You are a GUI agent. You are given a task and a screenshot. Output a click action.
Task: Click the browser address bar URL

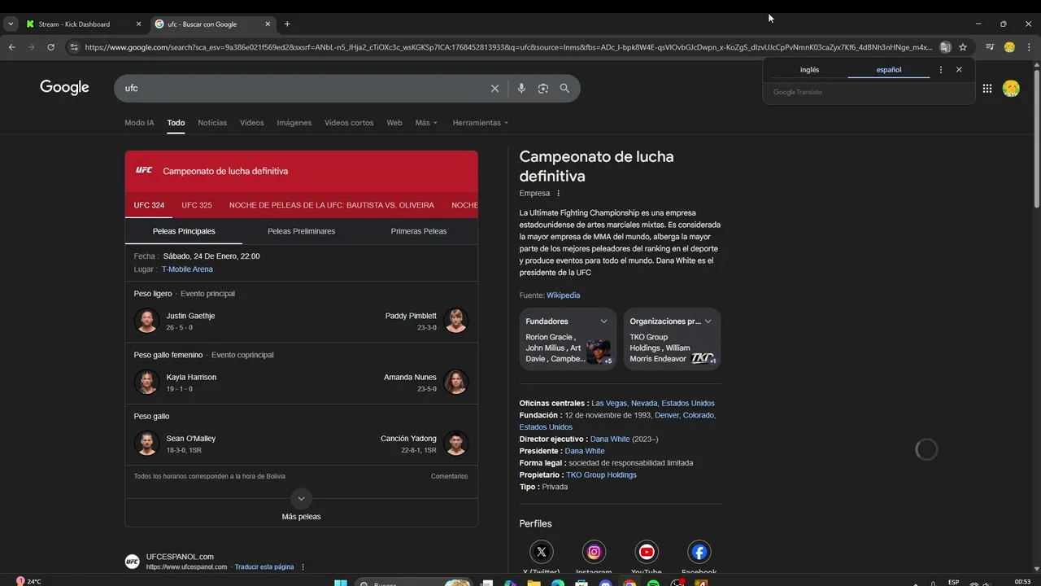point(508,47)
